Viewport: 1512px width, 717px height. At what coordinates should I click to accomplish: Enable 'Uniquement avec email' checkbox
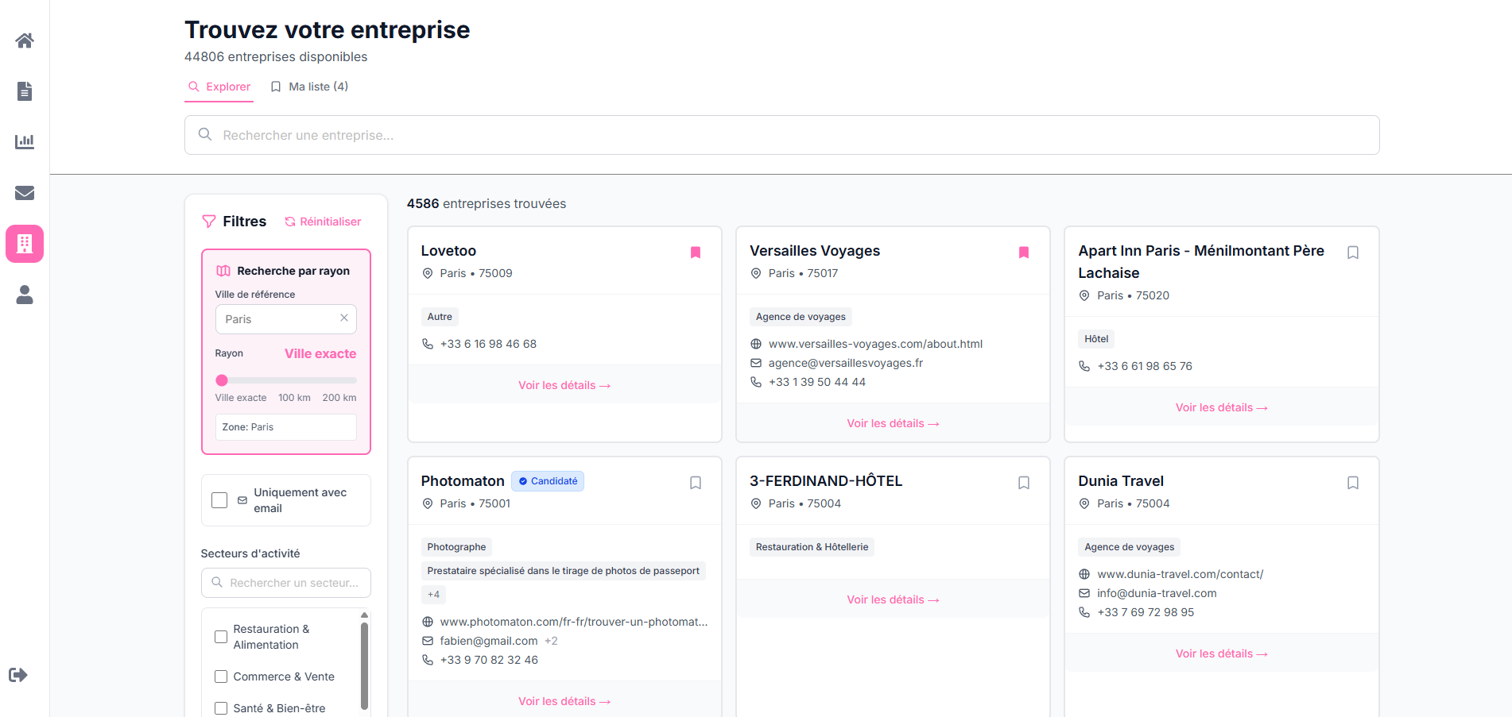point(219,500)
